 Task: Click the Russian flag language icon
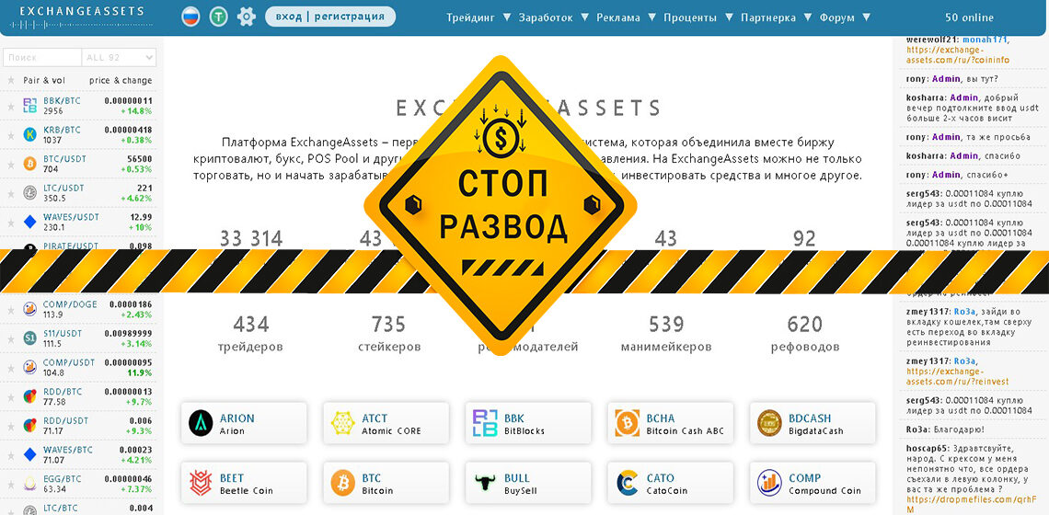tap(190, 17)
